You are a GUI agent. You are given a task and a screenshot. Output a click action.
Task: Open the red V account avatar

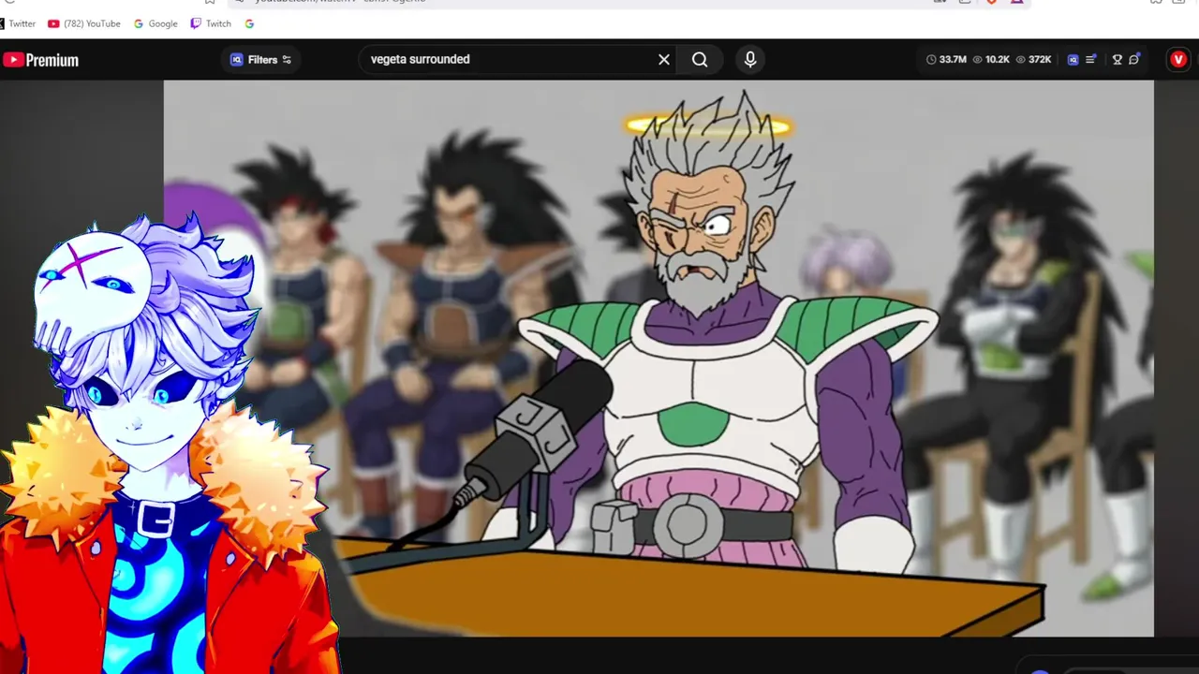pos(1178,59)
